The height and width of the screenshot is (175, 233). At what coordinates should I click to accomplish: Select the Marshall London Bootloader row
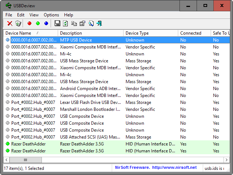point(116,109)
